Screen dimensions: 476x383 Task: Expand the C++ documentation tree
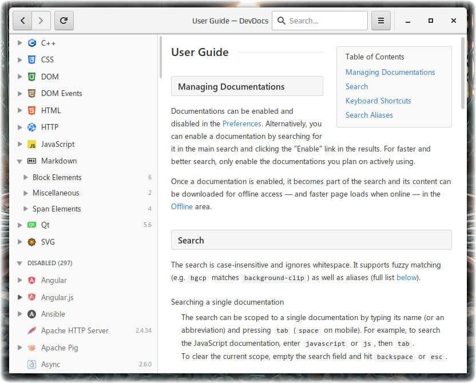pyautogui.click(x=19, y=43)
